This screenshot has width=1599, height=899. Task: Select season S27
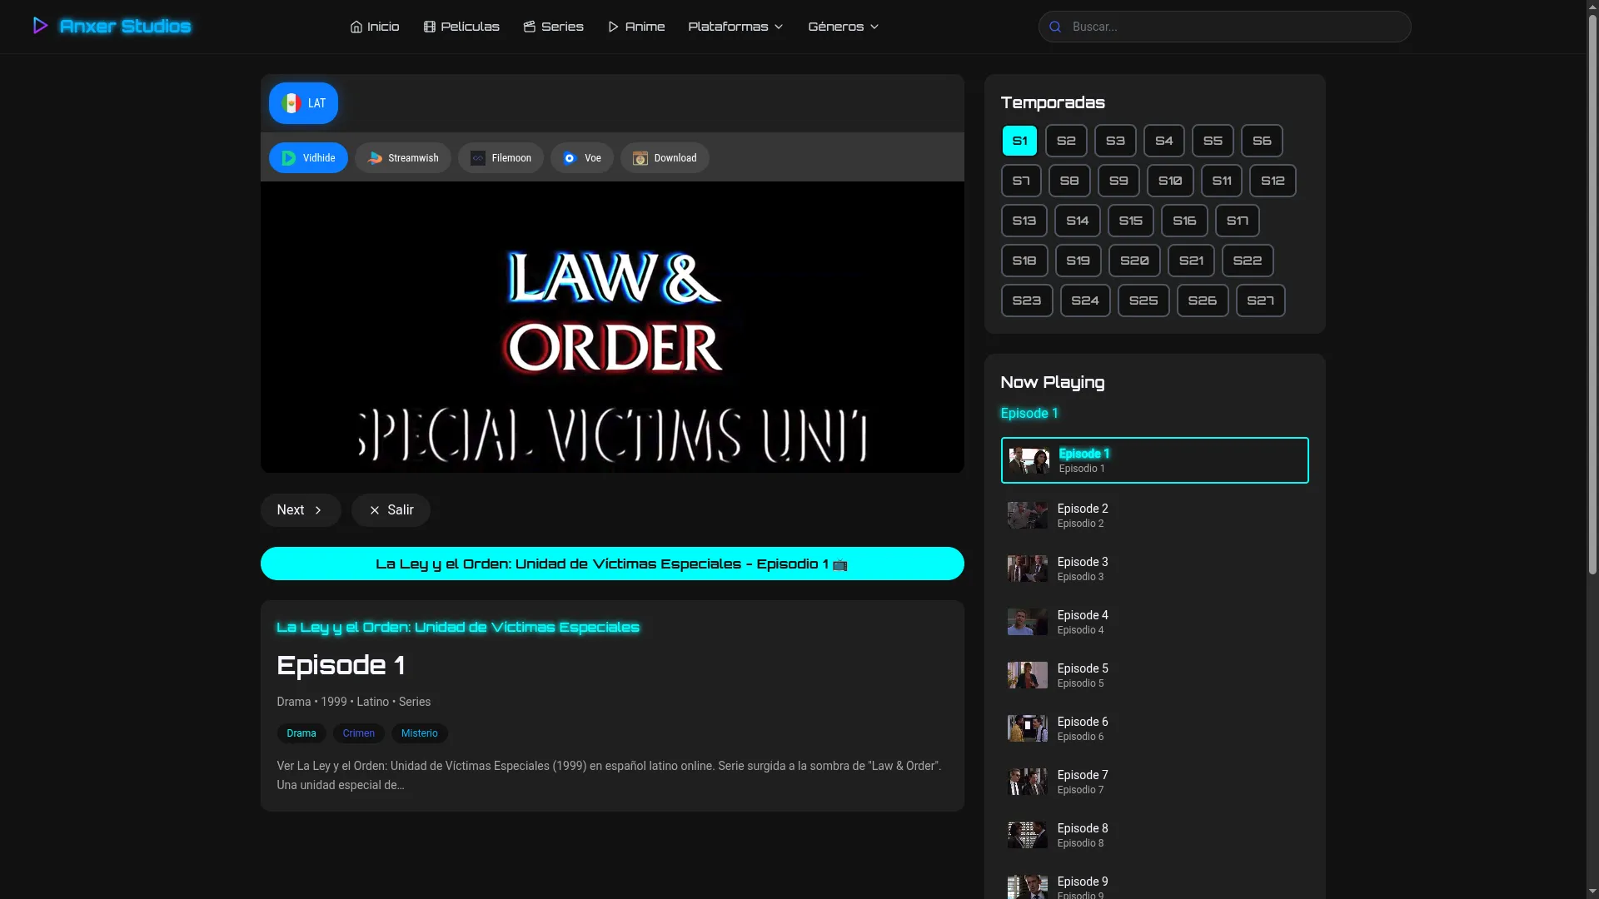tap(1261, 300)
